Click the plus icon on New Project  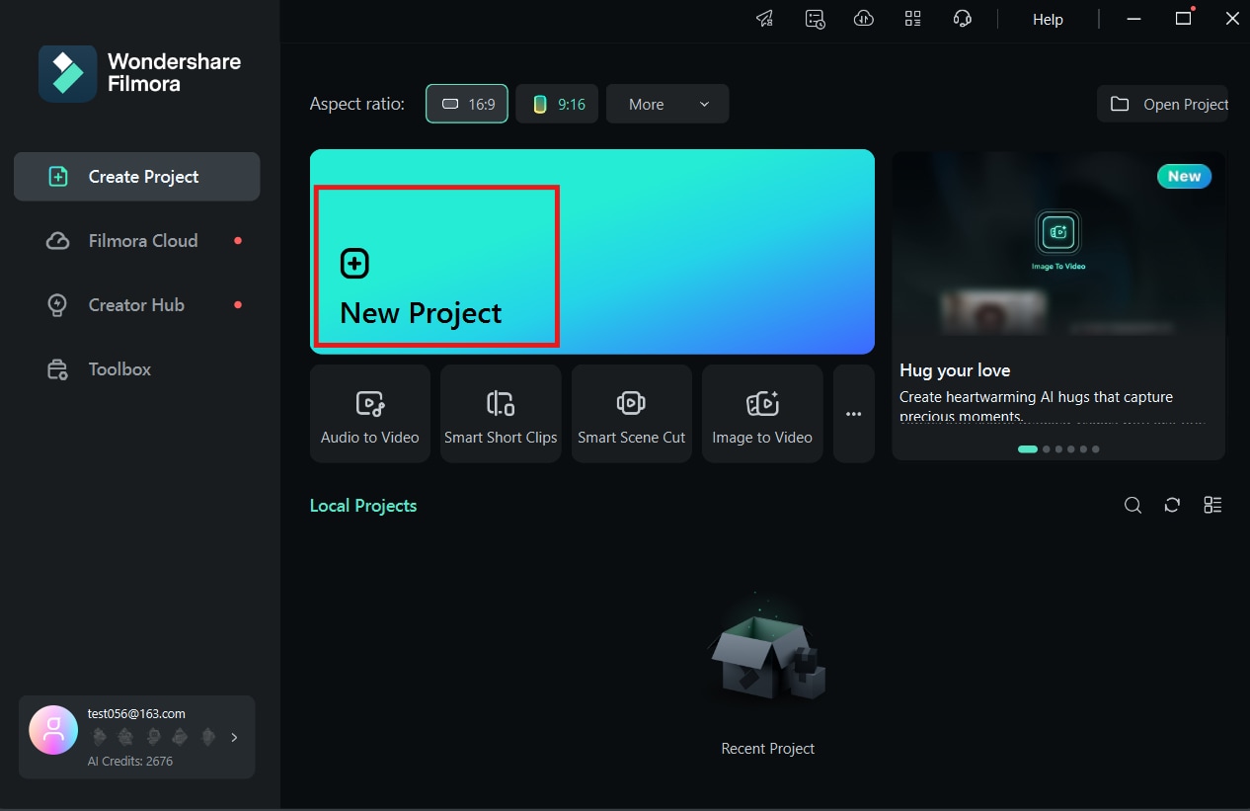point(354,264)
